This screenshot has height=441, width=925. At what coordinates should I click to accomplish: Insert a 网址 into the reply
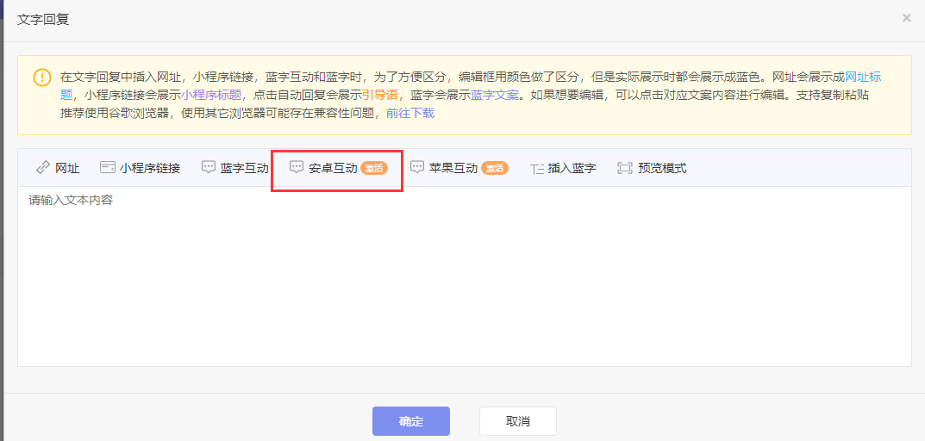[67, 168]
